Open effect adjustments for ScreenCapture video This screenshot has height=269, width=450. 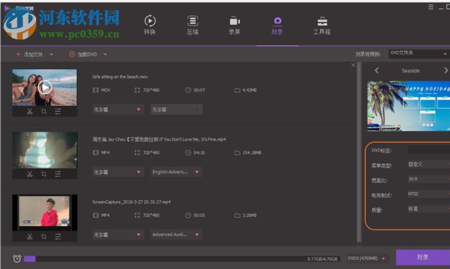pos(58,236)
